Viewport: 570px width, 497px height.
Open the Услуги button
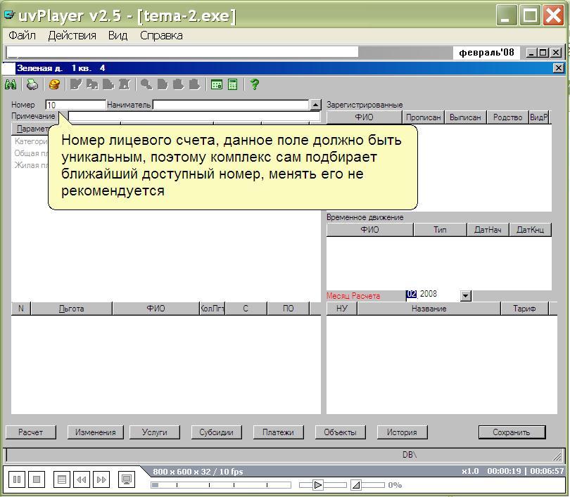[155, 432]
